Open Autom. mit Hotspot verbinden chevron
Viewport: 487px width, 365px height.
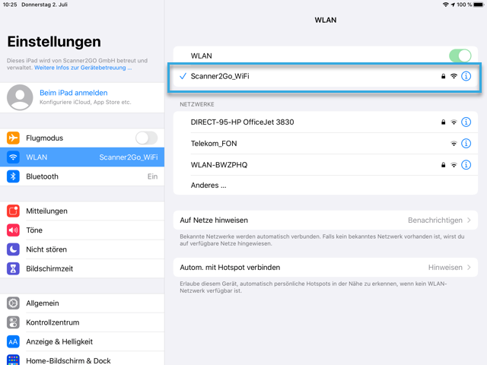tap(469, 267)
